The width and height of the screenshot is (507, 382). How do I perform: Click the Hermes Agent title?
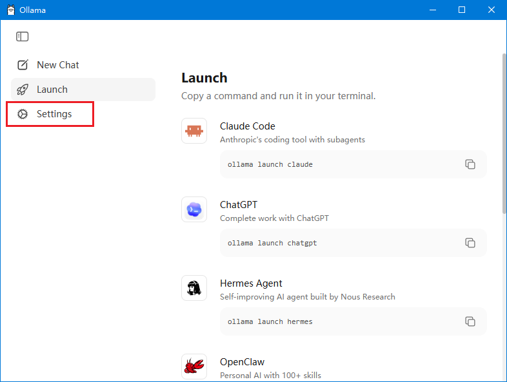[251, 283]
